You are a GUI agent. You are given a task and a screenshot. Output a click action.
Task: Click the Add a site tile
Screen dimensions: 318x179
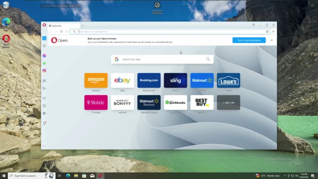[x=229, y=103]
